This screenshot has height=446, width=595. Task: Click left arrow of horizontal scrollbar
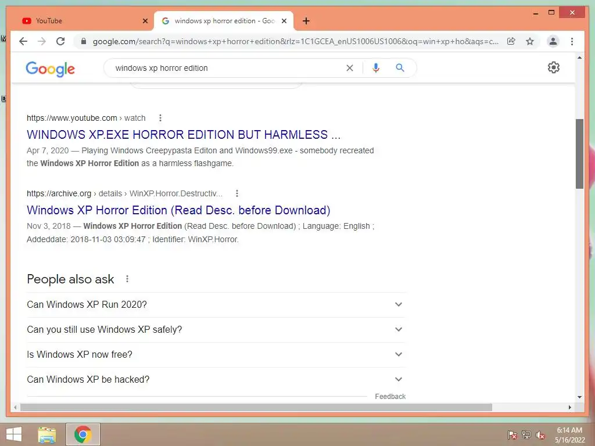pos(15,407)
